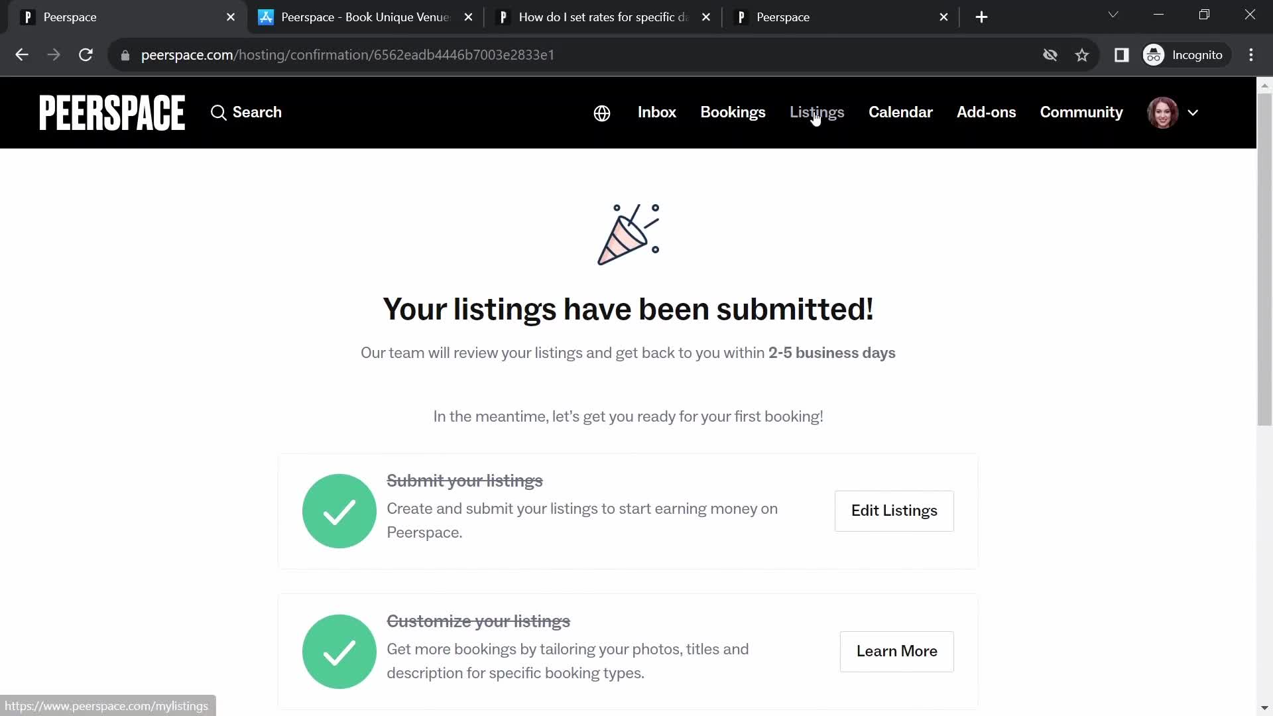Enable listing submission confirmation toggle
Image resolution: width=1273 pixels, height=716 pixels.
tap(339, 510)
